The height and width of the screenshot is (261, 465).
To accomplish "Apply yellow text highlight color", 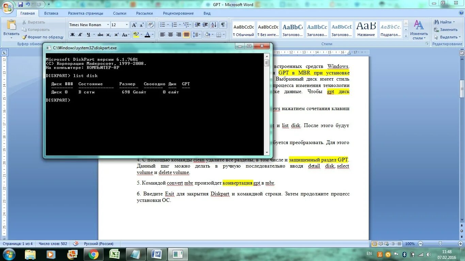I will (x=136, y=35).
